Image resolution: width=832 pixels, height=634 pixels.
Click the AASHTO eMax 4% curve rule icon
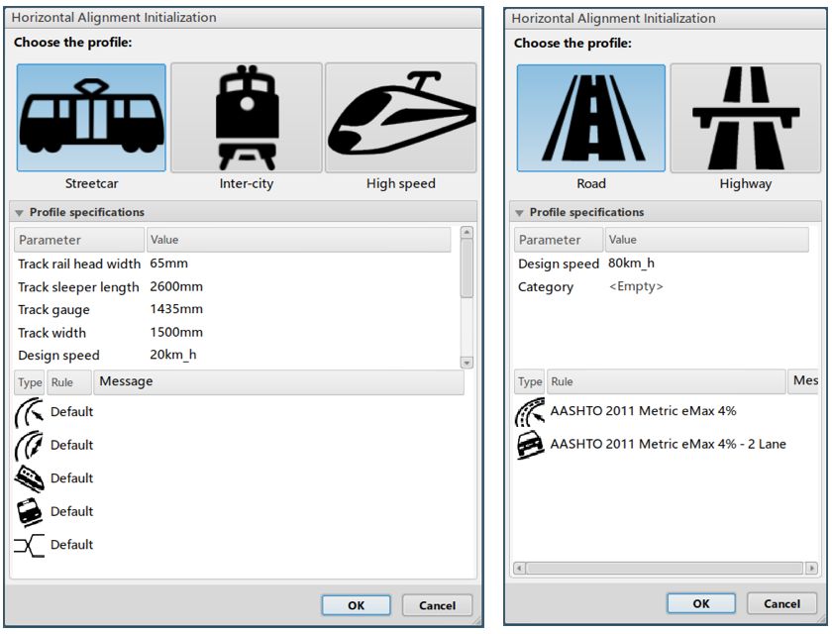(x=530, y=412)
